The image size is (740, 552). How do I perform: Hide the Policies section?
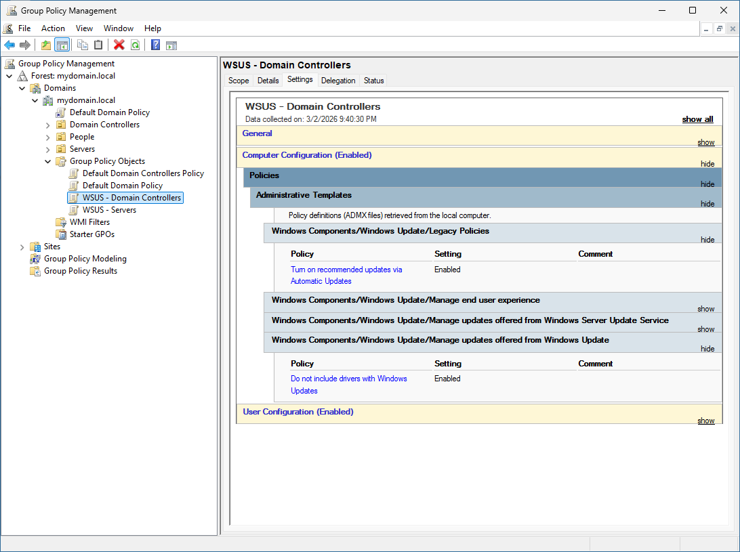tap(707, 184)
